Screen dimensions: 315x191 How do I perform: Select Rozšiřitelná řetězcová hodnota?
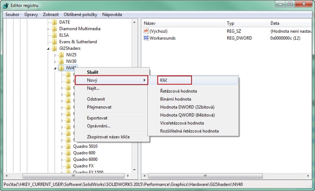193,131
